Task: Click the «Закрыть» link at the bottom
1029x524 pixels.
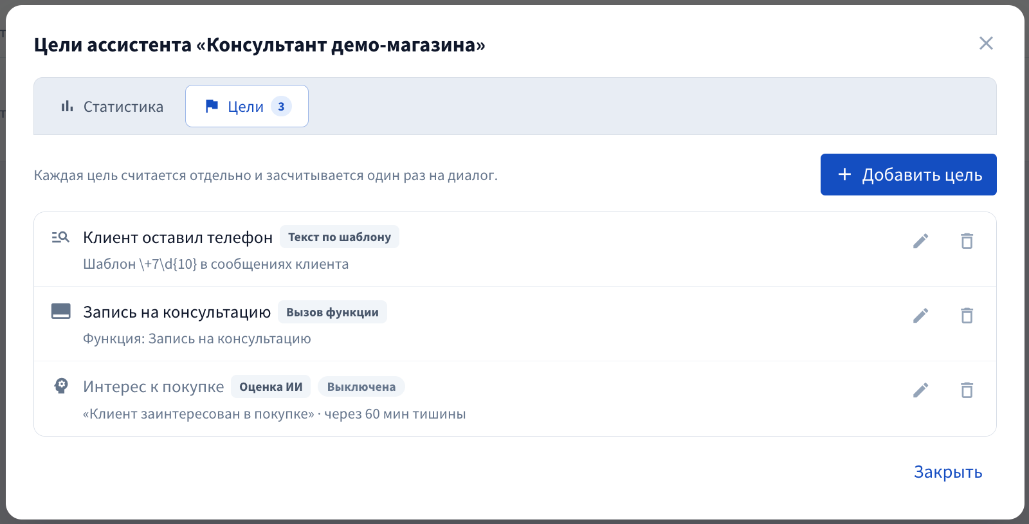Action: click(x=948, y=472)
